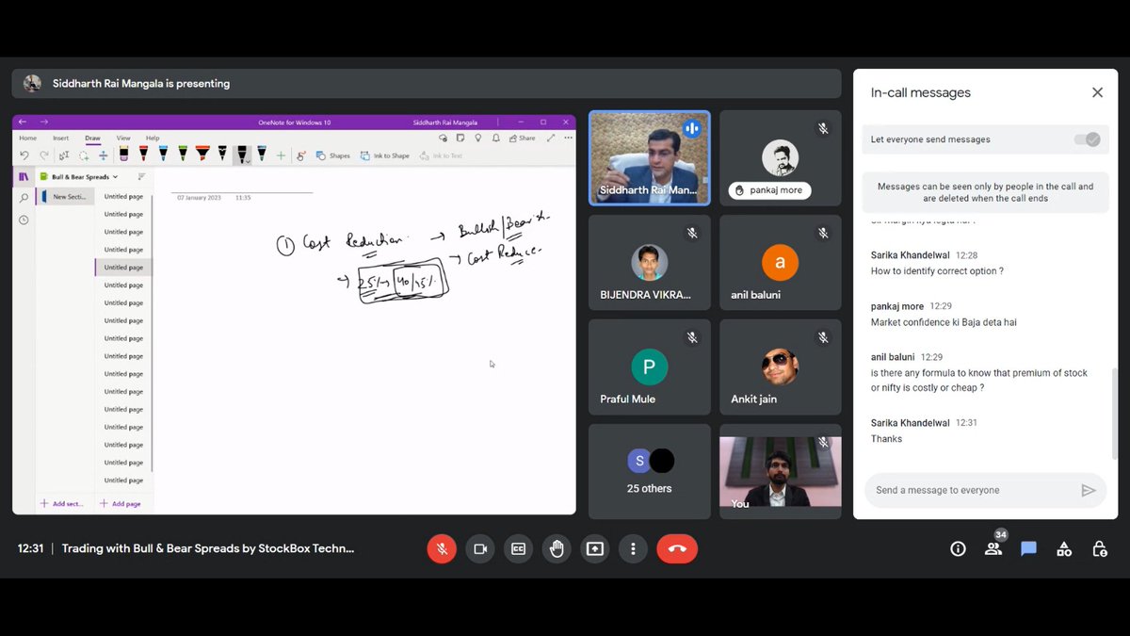This screenshot has height=636, width=1130.
Task: Select Siddharth Rai Mangala video tile
Action: click(x=649, y=157)
